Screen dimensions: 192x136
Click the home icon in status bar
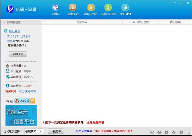[x=174, y=132]
